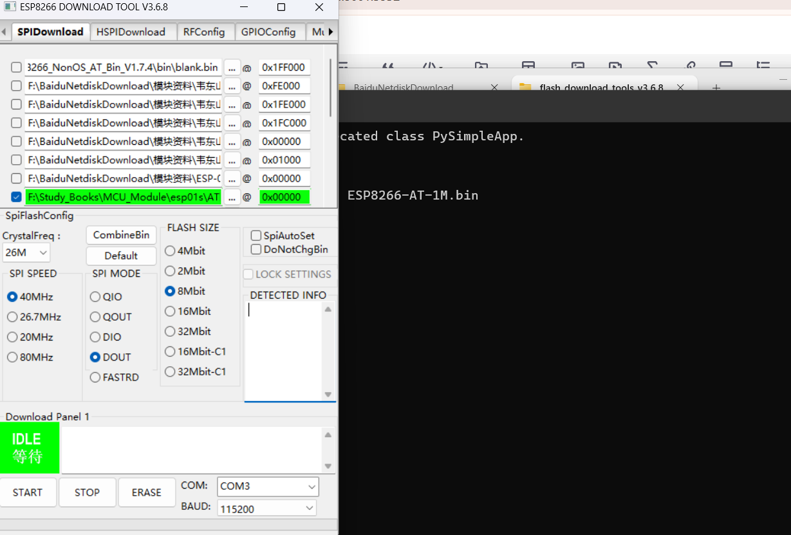This screenshot has width=791, height=535.
Task: Close the flash_download_tools_v3.6.8 Explorer tab
Action: tap(681, 88)
